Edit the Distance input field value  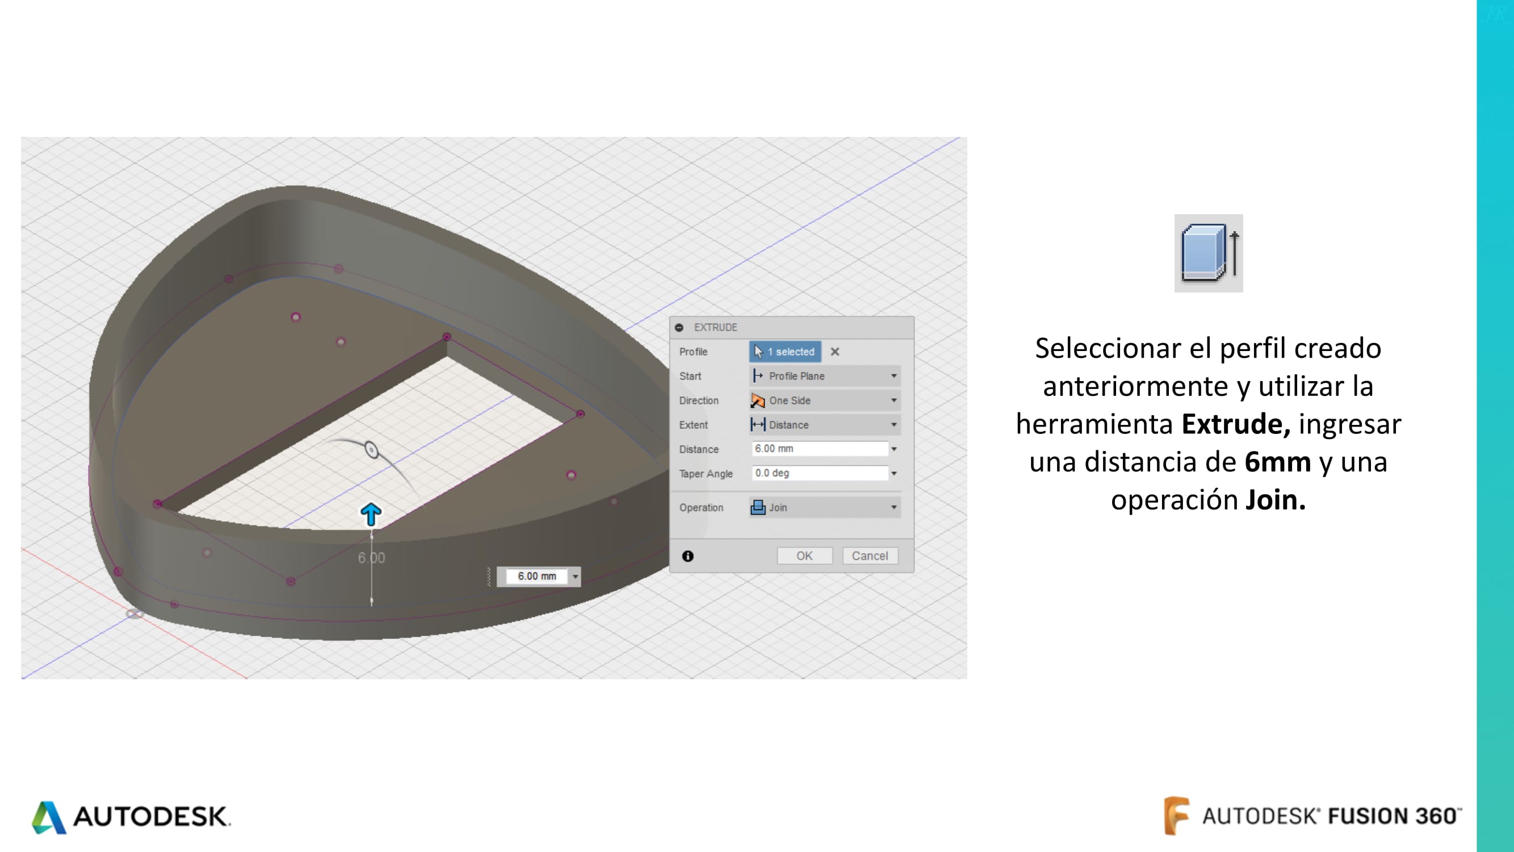pyautogui.click(x=819, y=448)
